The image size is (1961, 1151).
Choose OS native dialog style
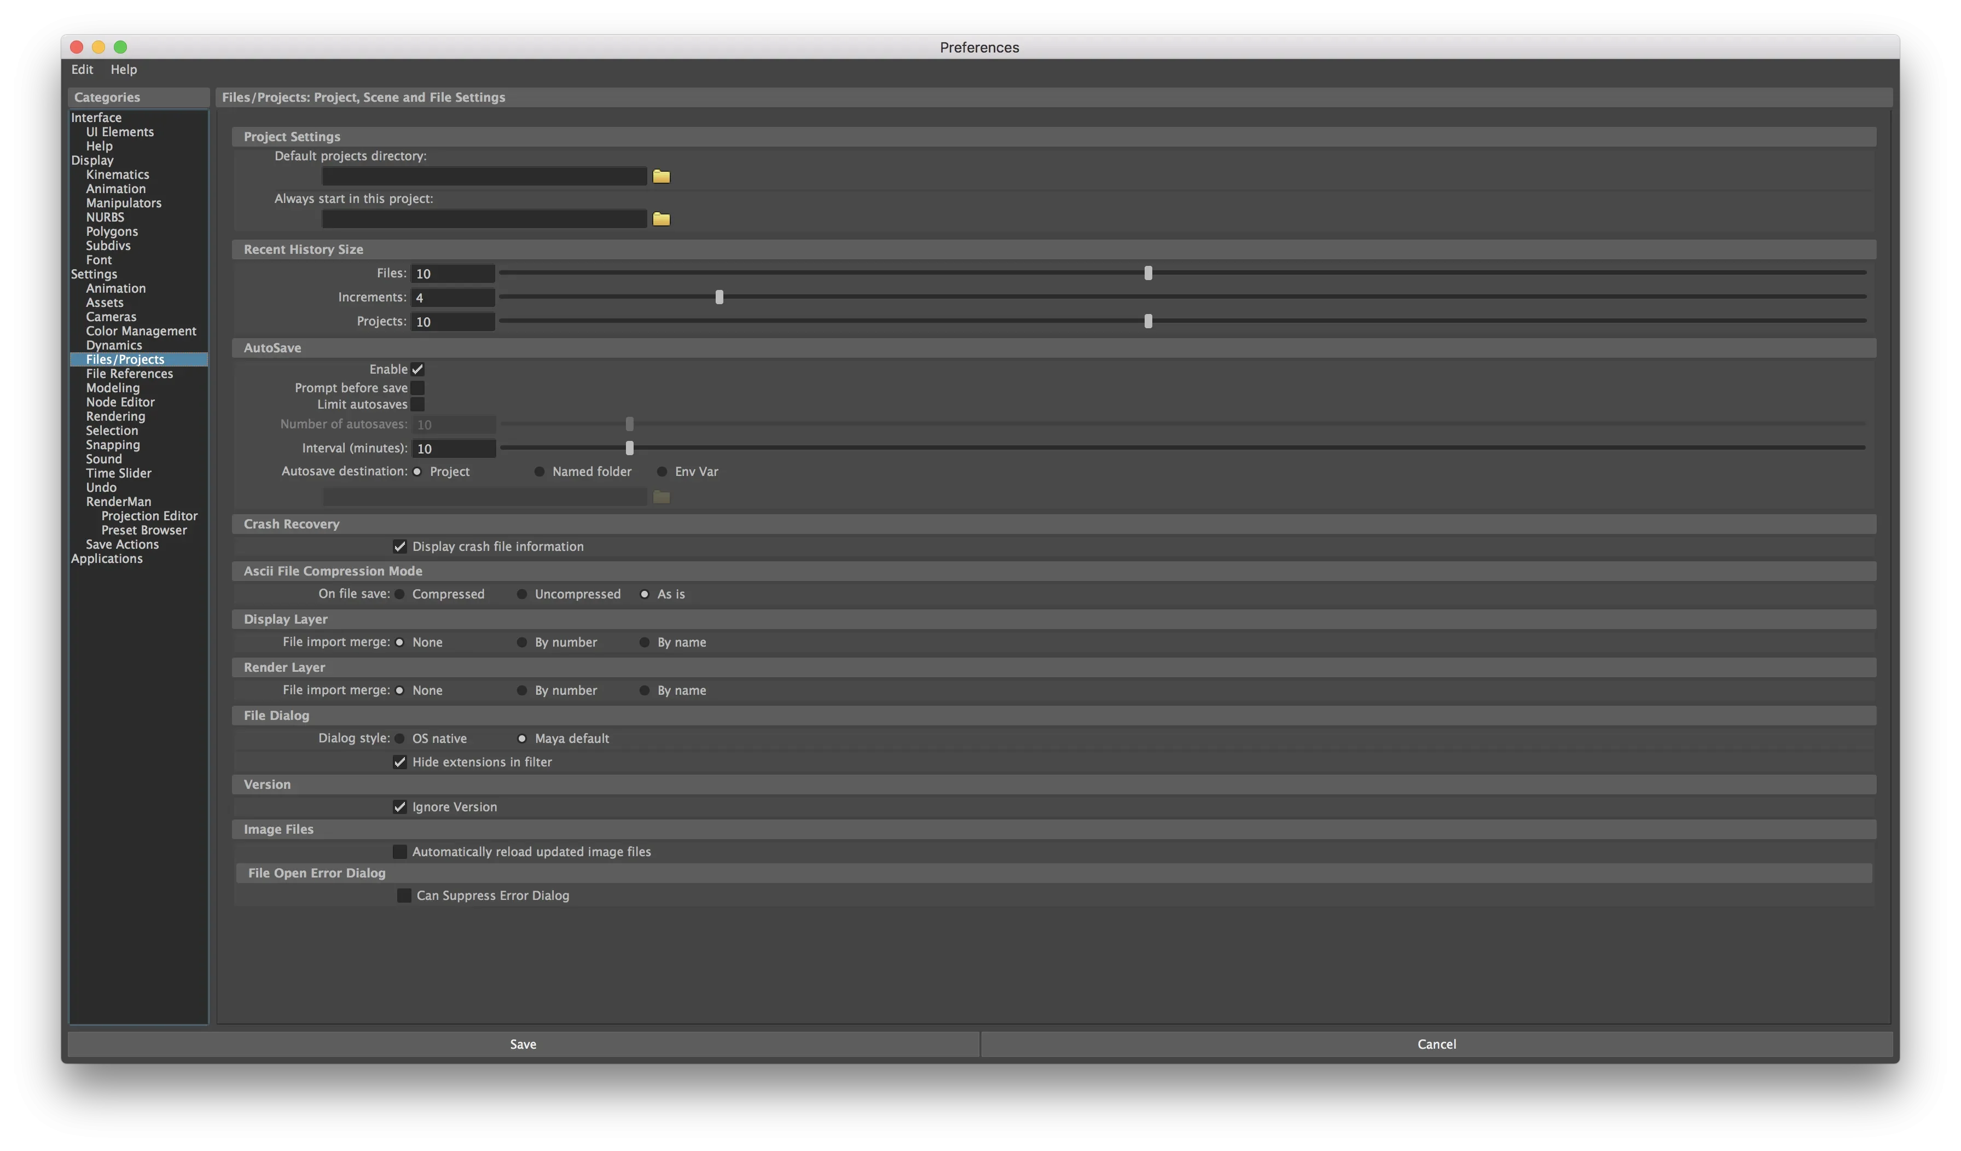pyautogui.click(x=399, y=739)
